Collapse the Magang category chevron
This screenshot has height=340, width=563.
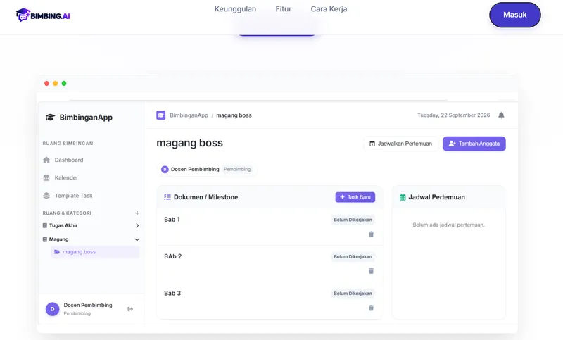pyautogui.click(x=137, y=239)
